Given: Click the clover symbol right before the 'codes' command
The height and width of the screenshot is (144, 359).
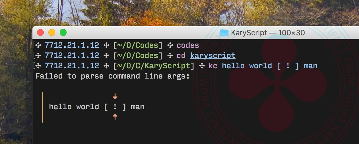Looking at the screenshot, I should pos(170,45).
